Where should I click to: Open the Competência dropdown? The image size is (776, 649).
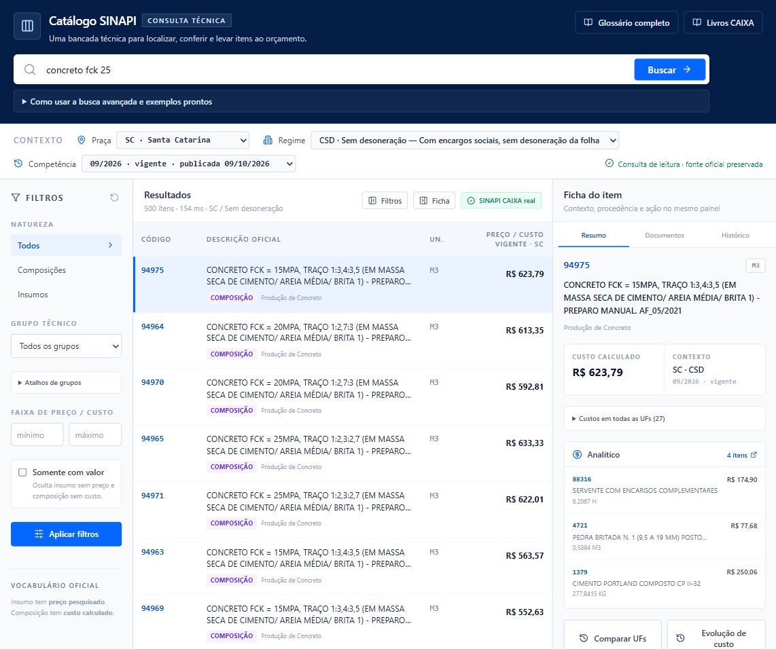188,164
